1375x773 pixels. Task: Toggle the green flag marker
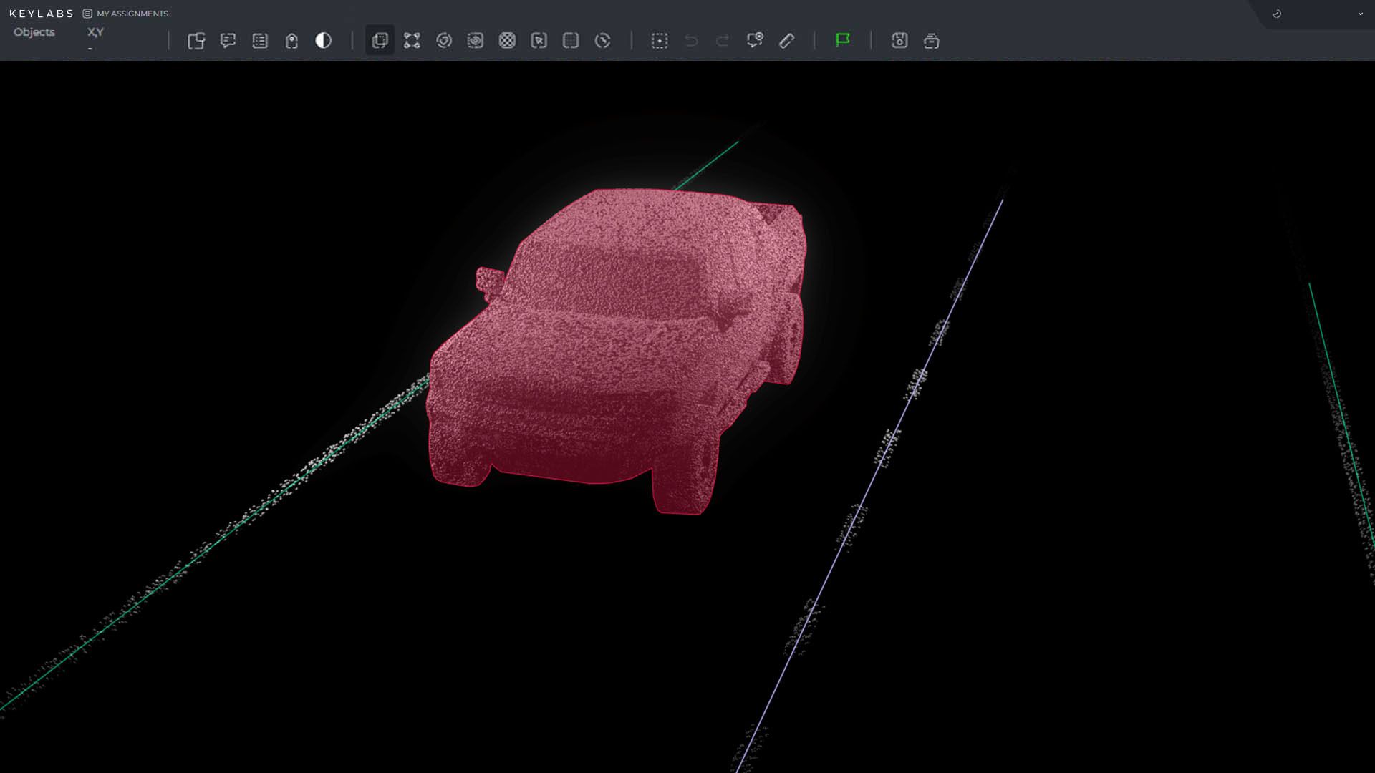pyautogui.click(x=843, y=41)
